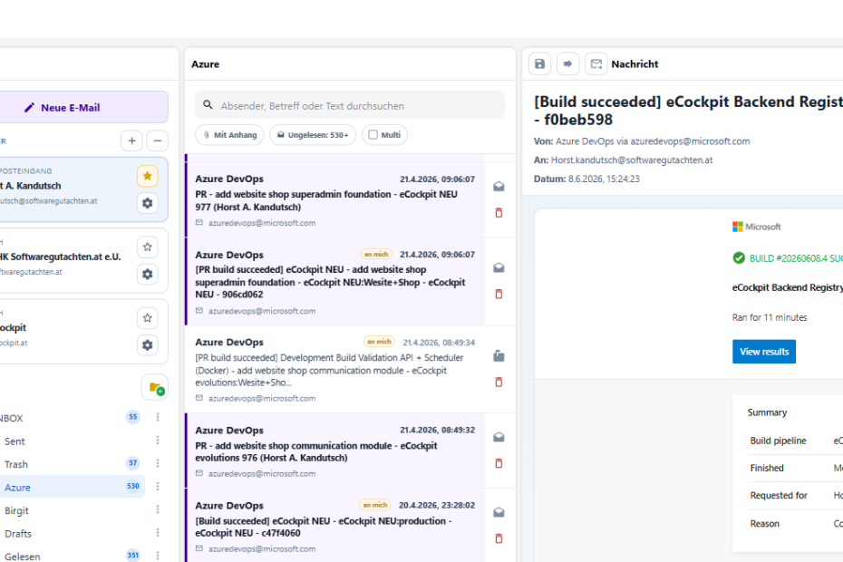Click the Build pipeline row in Summary
This screenshot has height=562, width=843.
pyautogui.click(x=795, y=441)
